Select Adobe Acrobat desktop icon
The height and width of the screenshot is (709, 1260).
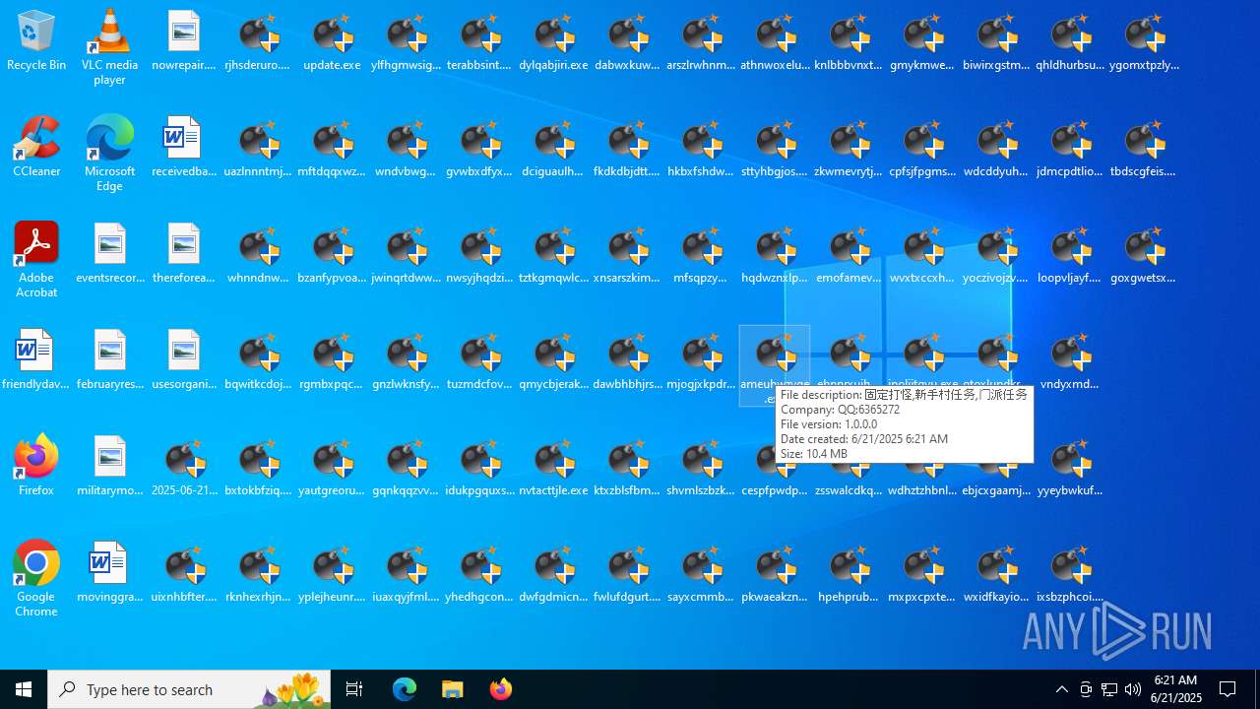tap(36, 260)
